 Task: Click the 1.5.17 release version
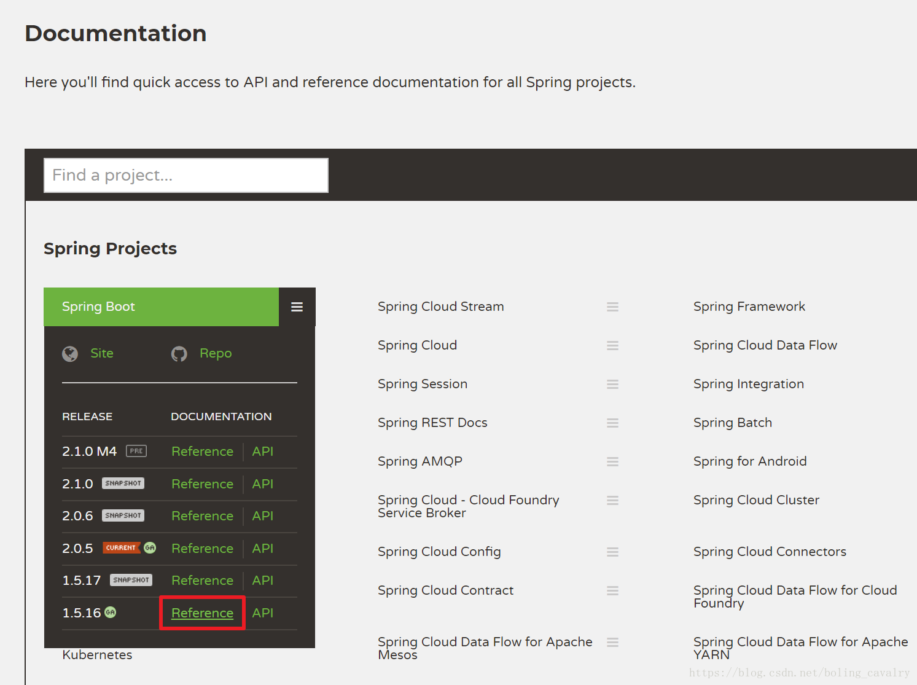pos(82,581)
